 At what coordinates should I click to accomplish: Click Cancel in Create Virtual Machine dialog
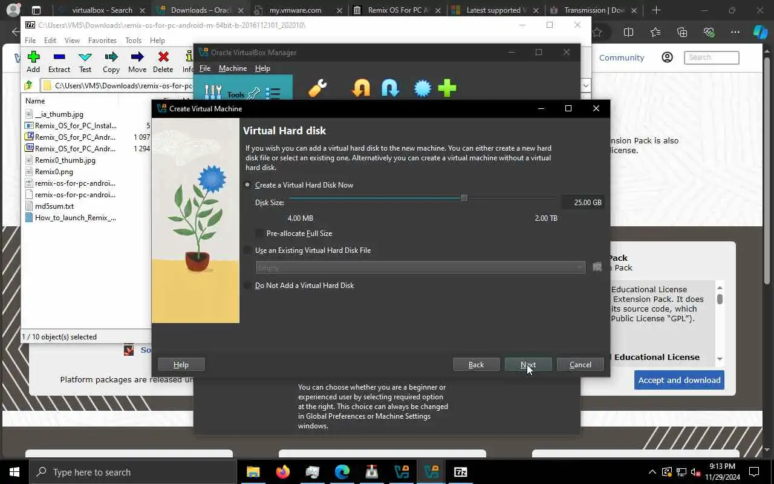click(580, 364)
